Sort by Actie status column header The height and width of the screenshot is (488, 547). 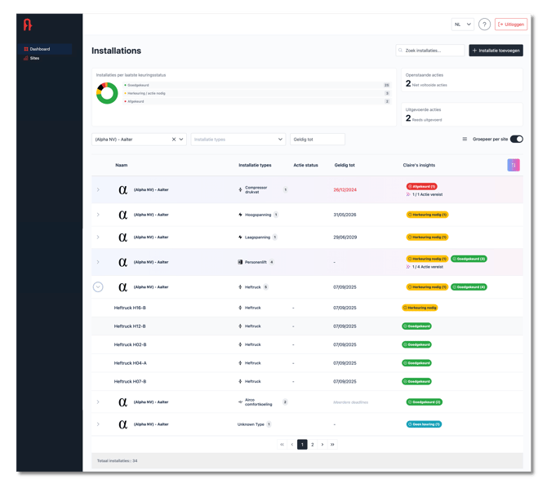305,165
